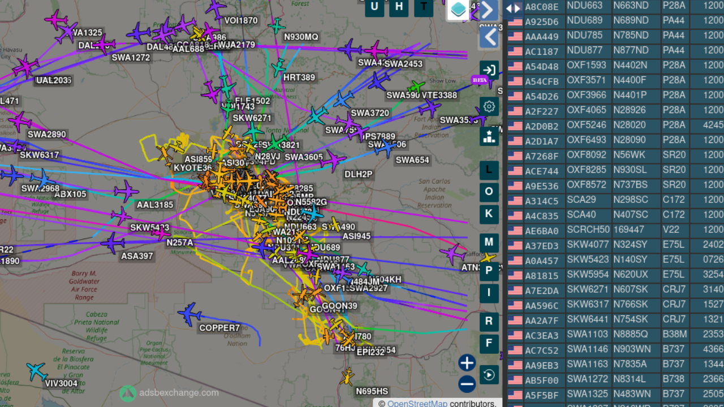Viewport: 724px width, 407px height.
Task: Toggle the F map button
Action: tap(489, 344)
